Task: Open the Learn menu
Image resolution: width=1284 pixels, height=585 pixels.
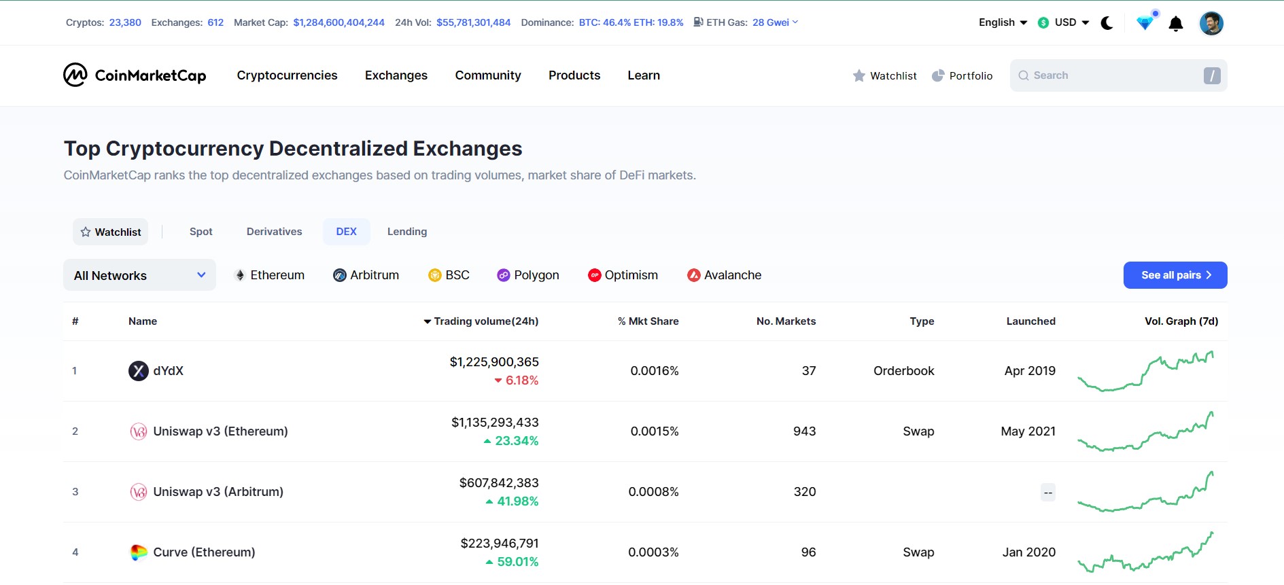Action: point(644,75)
